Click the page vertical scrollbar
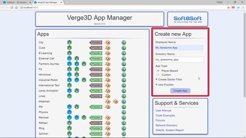This screenshot has width=246, height=138. tap(244, 55)
